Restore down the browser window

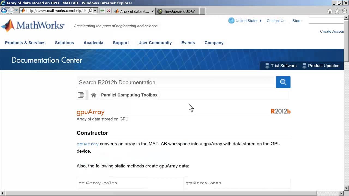[x=340, y=3]
